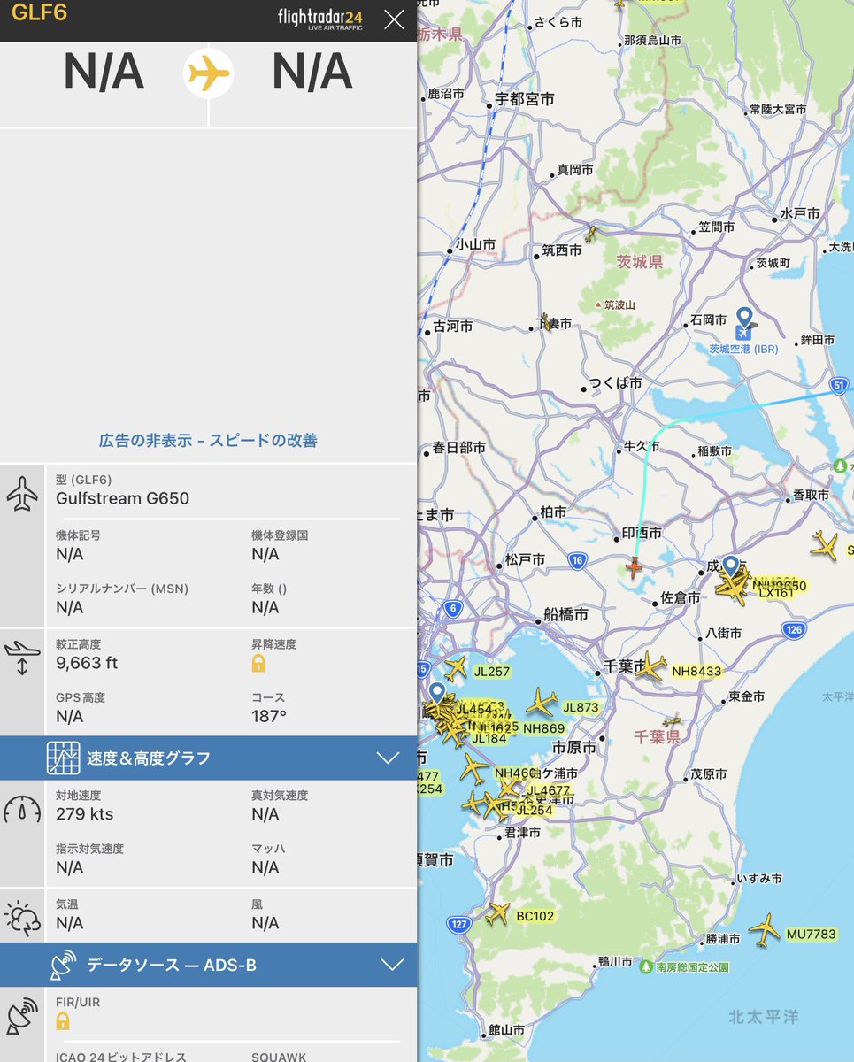The height and width of the screenshot is (1062, 854).
Task: Select the Narita airport pin marker
Action: click(730, 567)
